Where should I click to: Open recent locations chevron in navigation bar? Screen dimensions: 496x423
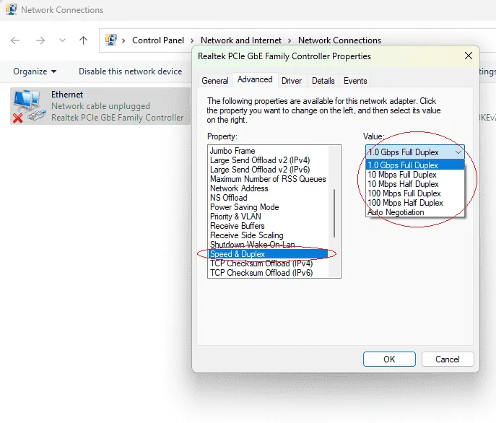[62, 40]
